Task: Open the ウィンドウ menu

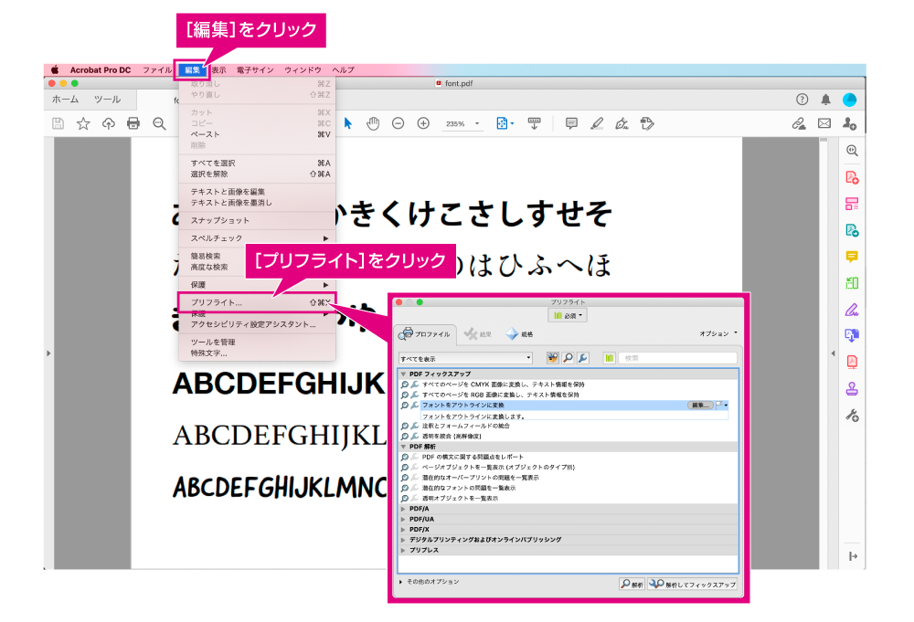Action: pyautogui.click(x=303, y=70)
